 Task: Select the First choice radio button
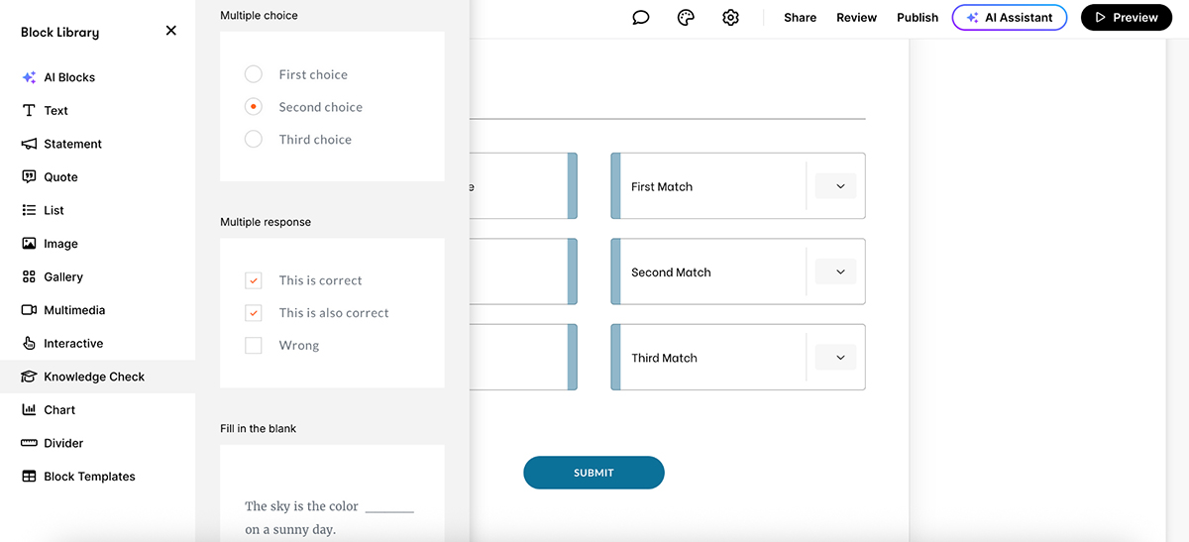click(254, 74)
